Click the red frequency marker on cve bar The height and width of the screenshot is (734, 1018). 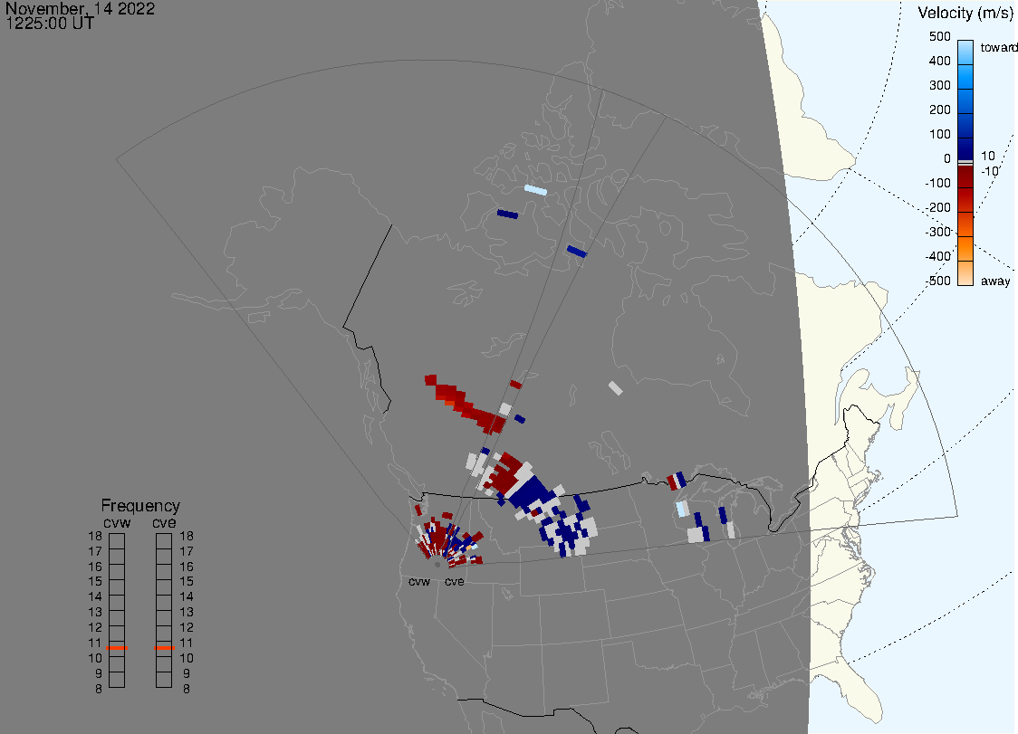164,648
